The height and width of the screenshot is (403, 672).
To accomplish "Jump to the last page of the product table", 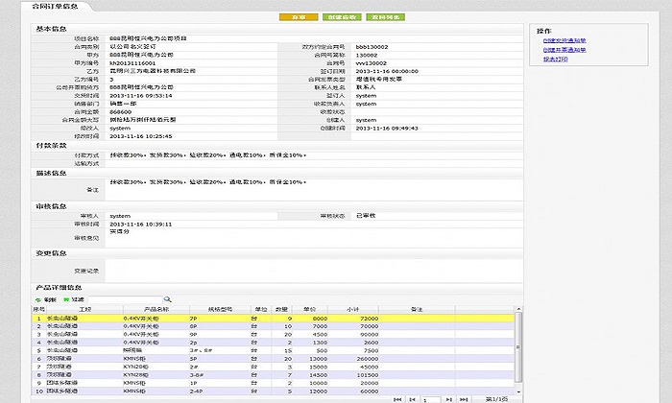I will 464,399.
